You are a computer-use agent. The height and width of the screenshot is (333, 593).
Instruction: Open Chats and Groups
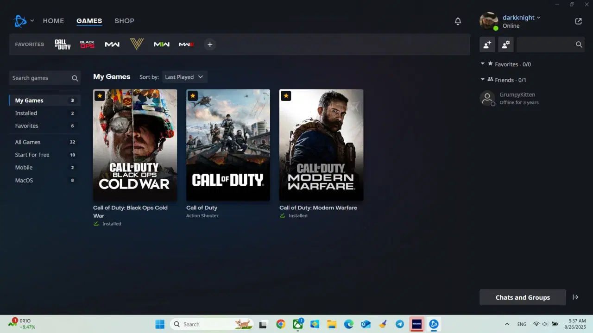click(523, 297)
